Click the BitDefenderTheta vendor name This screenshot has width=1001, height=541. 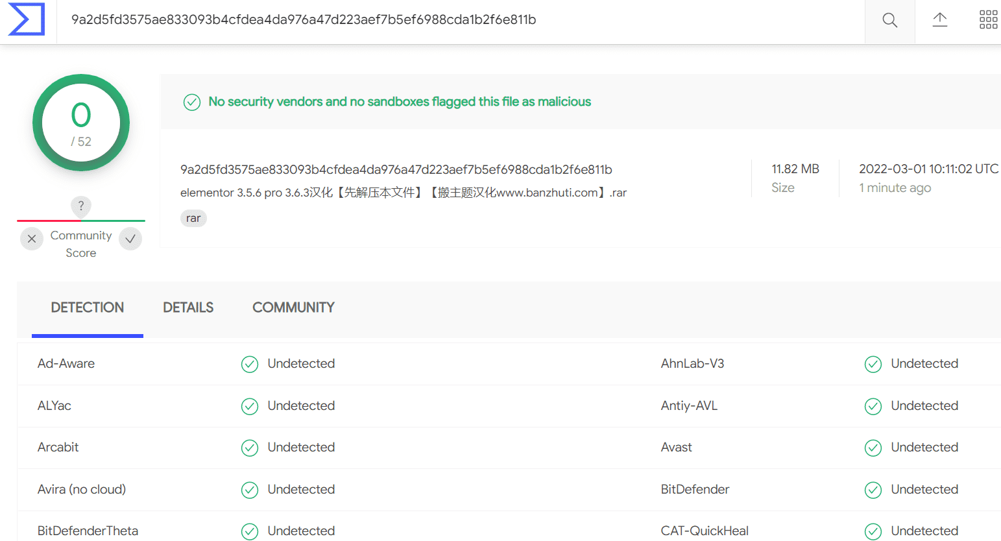pyautogui.click(x=88, y=531)
